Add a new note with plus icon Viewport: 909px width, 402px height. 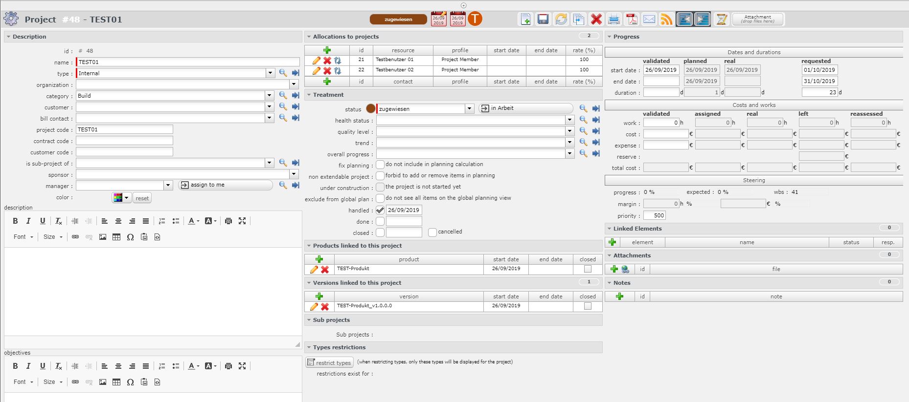point(619,296)
